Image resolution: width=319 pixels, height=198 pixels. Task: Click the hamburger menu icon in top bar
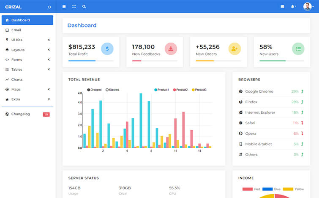click(64, 6)
